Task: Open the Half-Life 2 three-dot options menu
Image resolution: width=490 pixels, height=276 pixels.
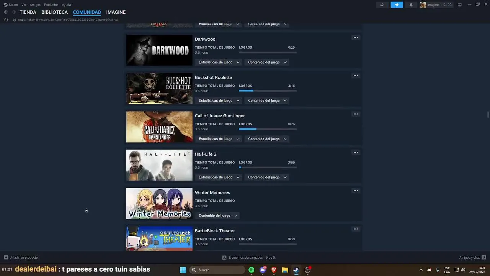Action: tap(356, 152)
